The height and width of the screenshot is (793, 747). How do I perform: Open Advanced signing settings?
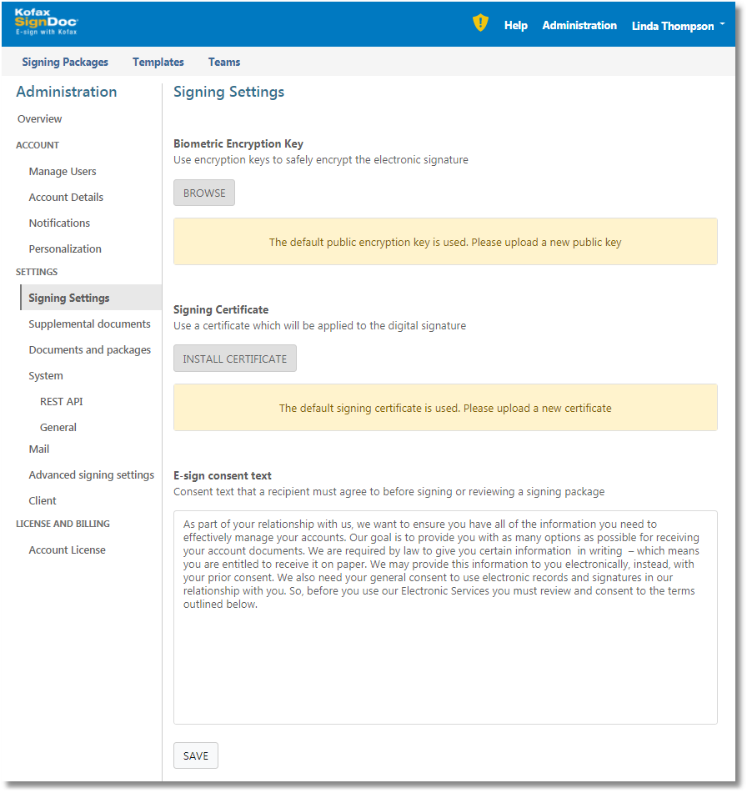click(92, 475)
